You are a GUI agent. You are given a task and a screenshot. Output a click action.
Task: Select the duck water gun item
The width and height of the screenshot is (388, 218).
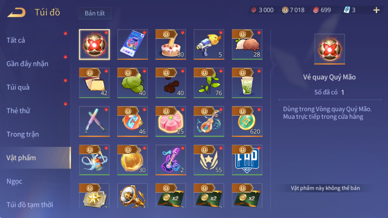(x=209, y=45)
